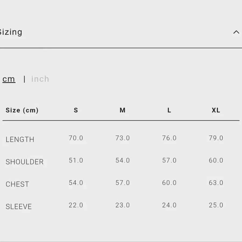The width and height of the screenshot is (242, 242).
Task: Click the 25.0 sleeve value for XL
Action: (x=216, y=205)
